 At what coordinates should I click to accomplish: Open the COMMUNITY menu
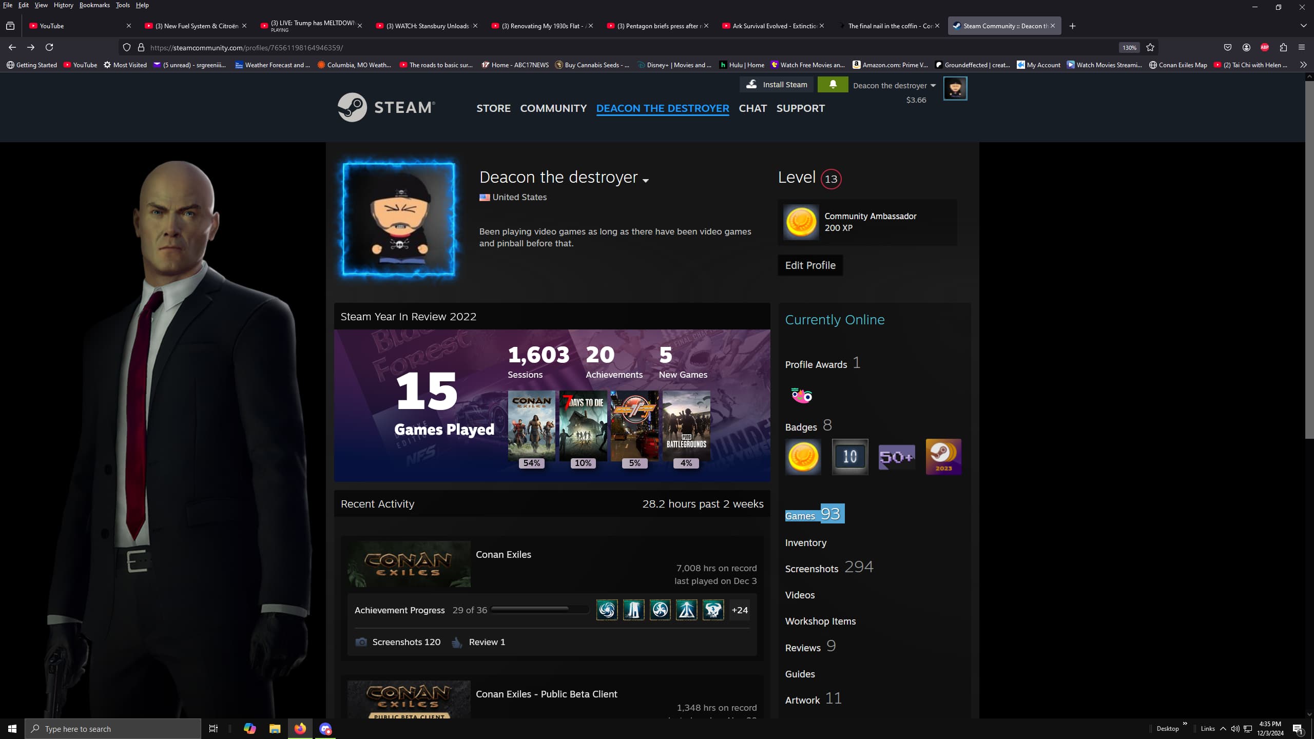click(x=553, y=108)
